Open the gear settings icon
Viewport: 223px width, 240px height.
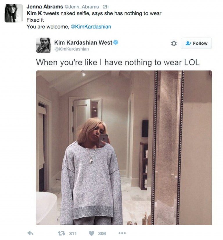click(x=174, y=43)
